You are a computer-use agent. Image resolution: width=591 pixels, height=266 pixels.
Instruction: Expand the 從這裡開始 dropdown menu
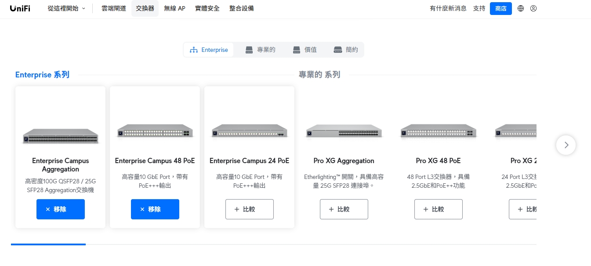point(67,8)
